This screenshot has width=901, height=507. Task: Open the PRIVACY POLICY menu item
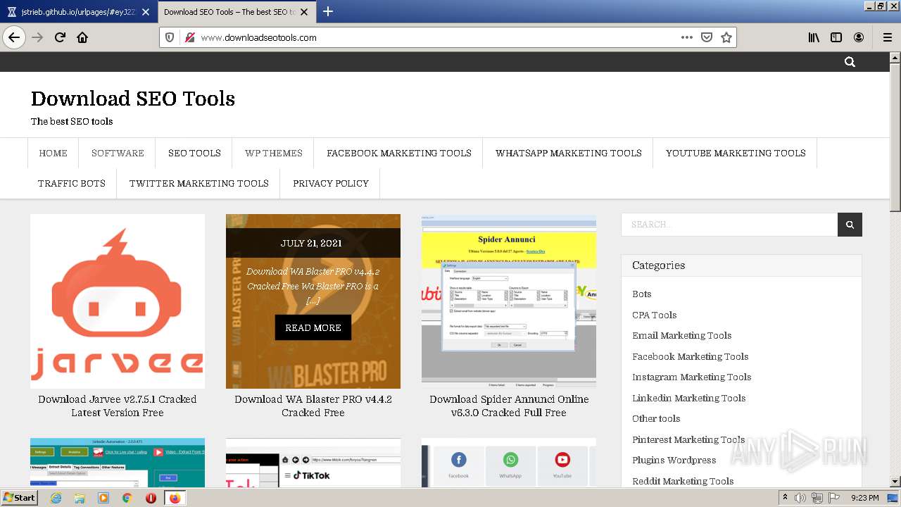click(331, 183)
